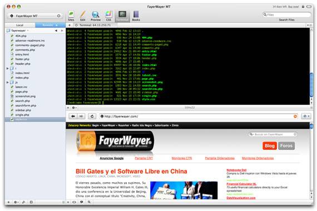Select comments-paged.php file
Image resolution: width=317 pixels, height=211 pixels.
(x=30, y=45)
